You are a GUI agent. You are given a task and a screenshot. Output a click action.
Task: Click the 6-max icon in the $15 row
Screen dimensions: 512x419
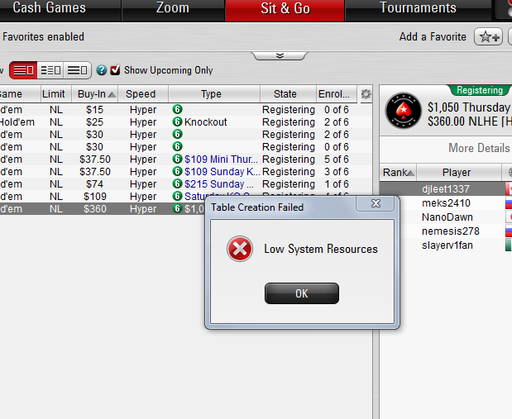177,109
